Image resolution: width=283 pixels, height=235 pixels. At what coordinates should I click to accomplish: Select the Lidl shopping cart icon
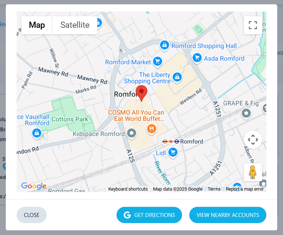pyautogui.click(x=173, y=153)
